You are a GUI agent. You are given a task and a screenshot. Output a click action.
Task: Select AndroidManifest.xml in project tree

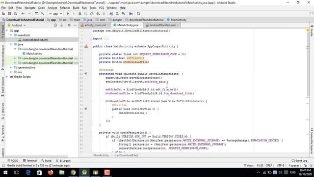35,40
